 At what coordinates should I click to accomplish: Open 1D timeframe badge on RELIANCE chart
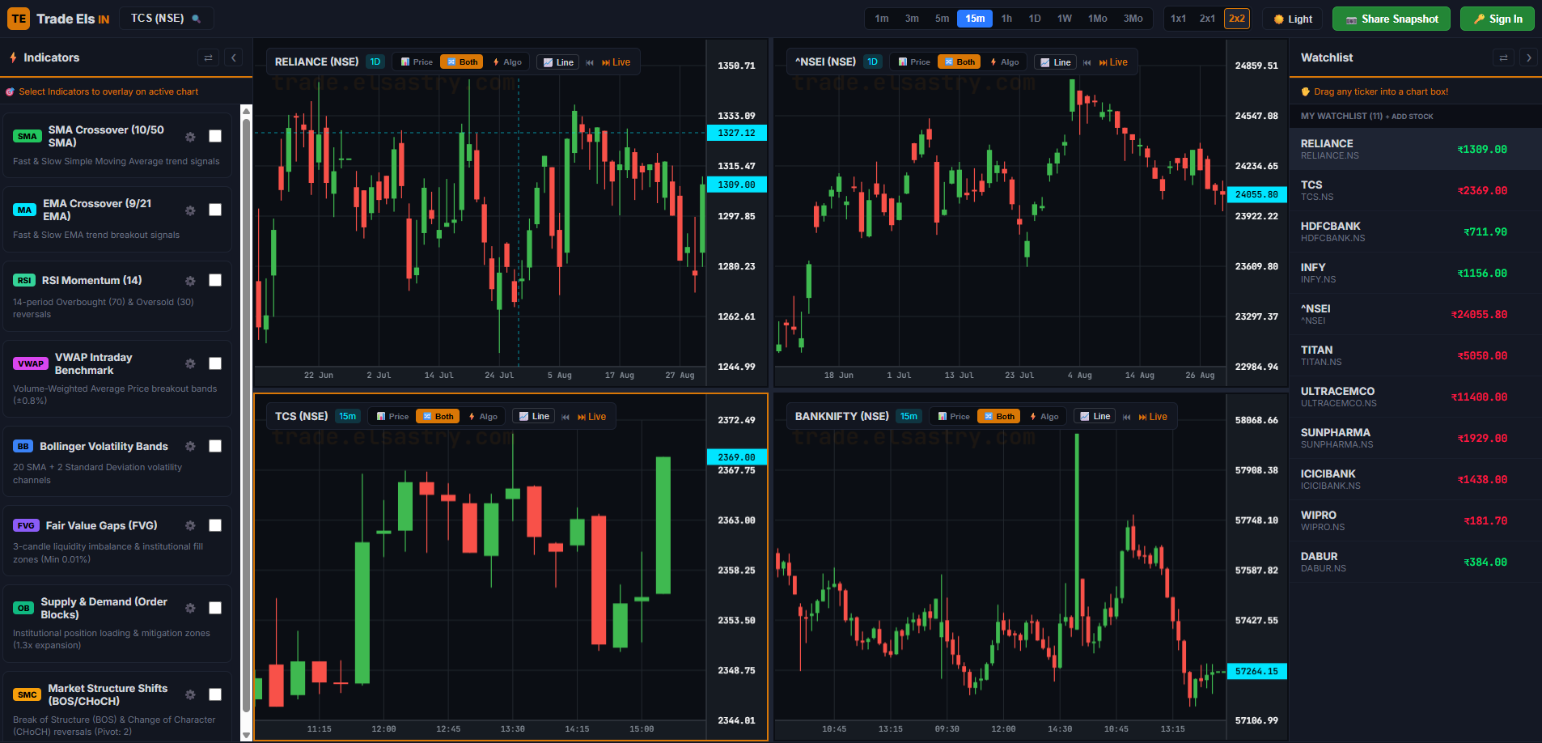click(375, 62)
